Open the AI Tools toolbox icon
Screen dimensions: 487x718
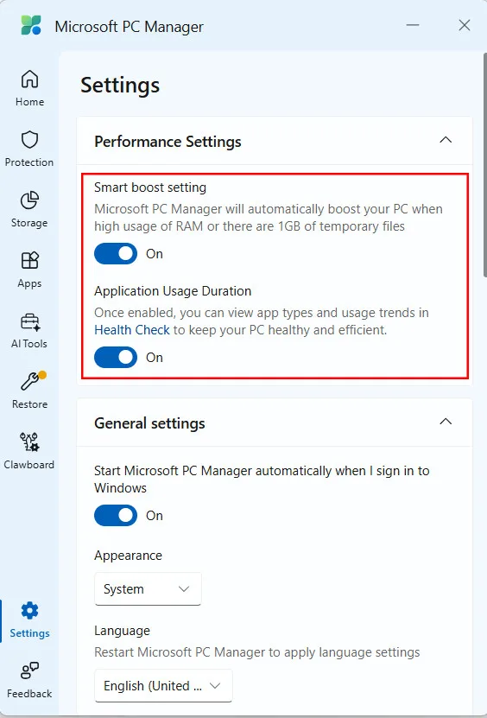click(29, 321)
